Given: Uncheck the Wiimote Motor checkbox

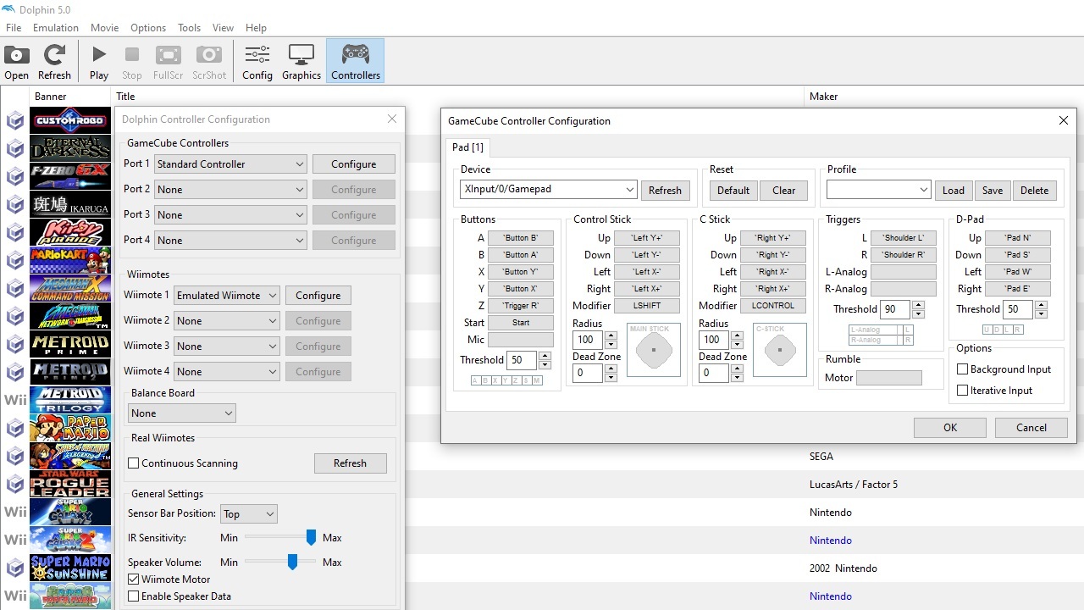Looking at the screenshot, I should coord(133,579).
